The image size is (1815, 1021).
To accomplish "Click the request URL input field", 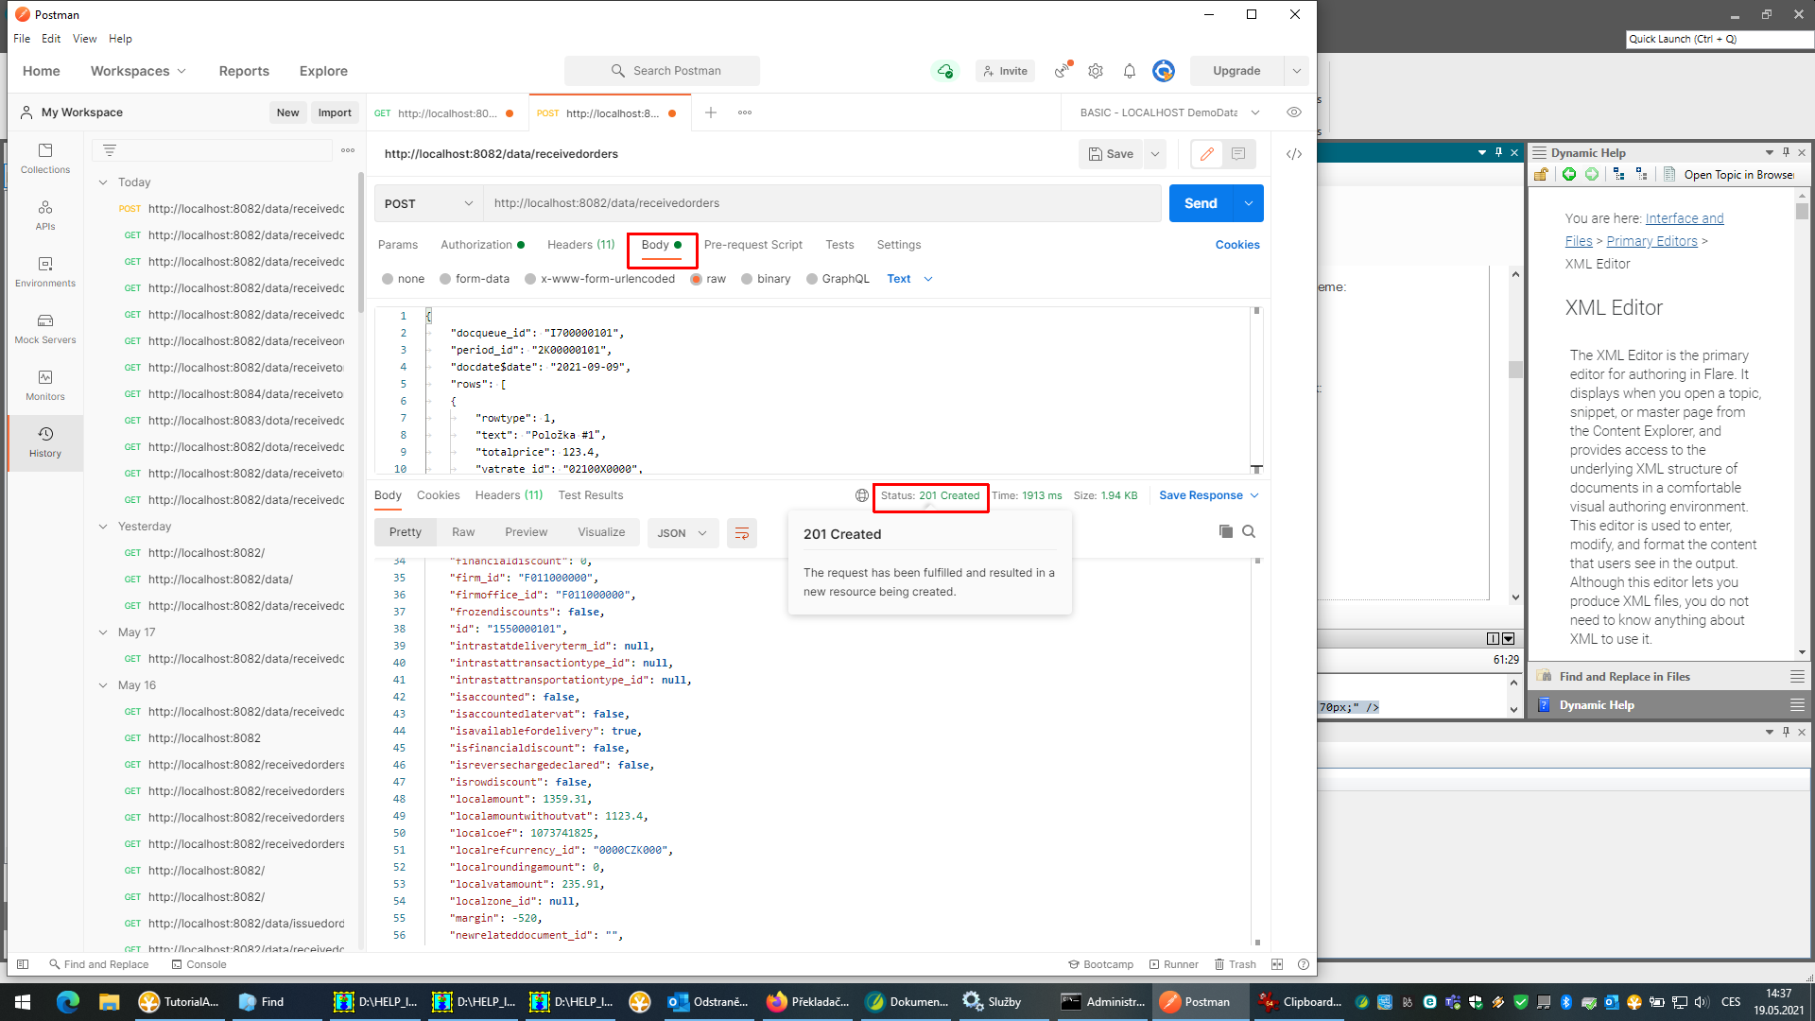I will (x=821, y=203).
